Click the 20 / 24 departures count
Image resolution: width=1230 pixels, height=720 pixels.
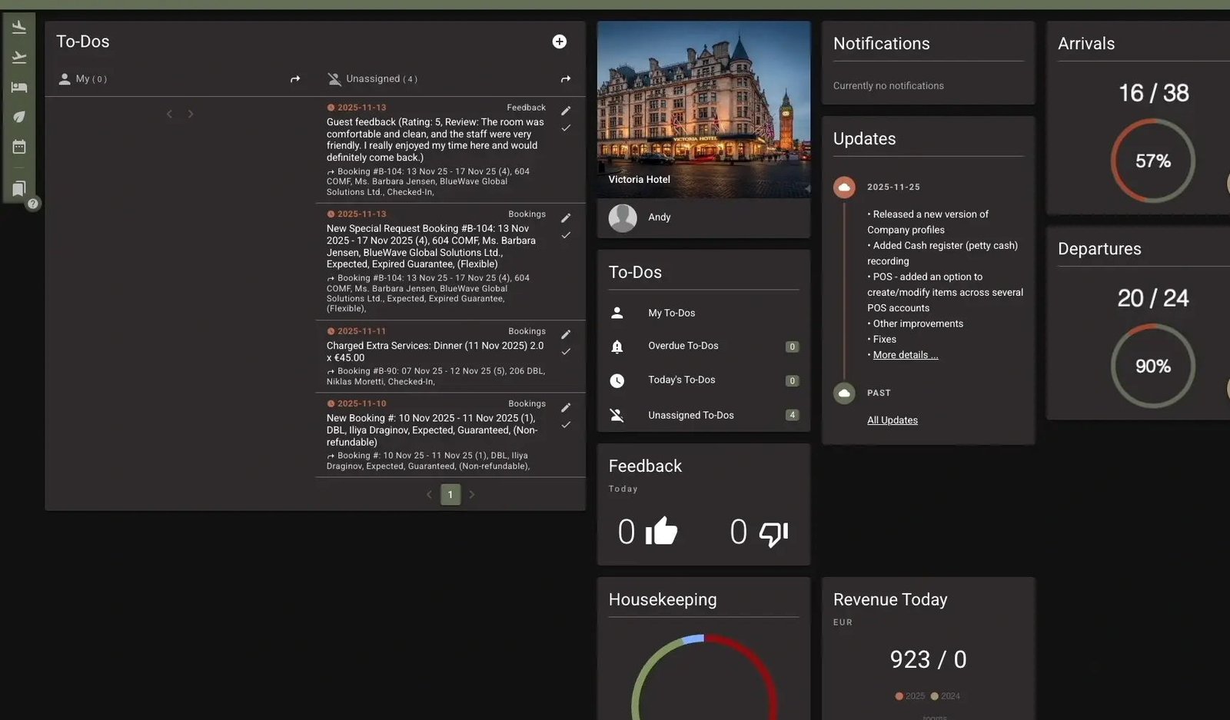(1152, 298)
